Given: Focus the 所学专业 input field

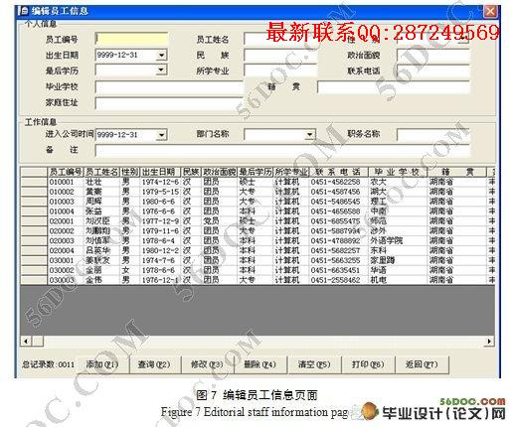Looking at the screenshot, I should click(x=280, y=71).
